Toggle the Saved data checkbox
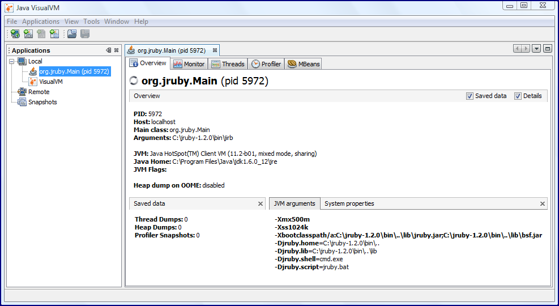 coord(470,96)
